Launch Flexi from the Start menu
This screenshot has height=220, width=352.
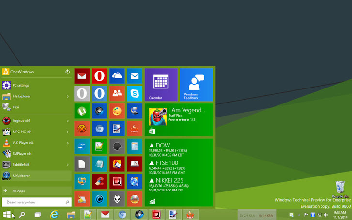coord(37,107)
